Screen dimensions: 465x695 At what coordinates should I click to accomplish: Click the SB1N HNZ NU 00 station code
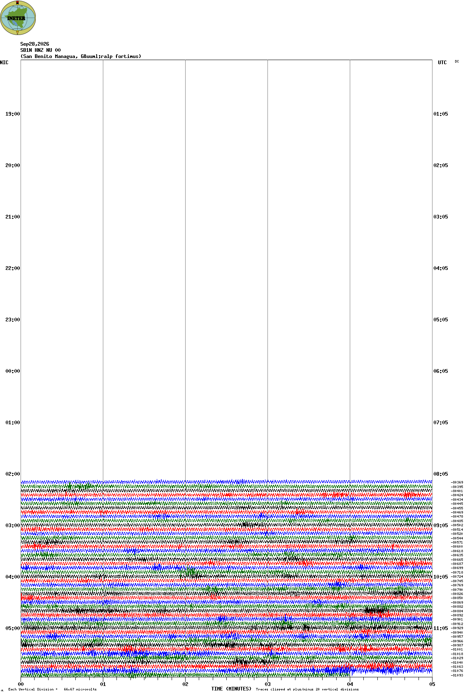pos(40,50)
